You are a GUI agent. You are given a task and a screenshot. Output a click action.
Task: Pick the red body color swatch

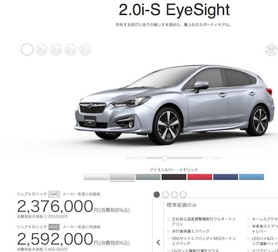pos(200,177)
